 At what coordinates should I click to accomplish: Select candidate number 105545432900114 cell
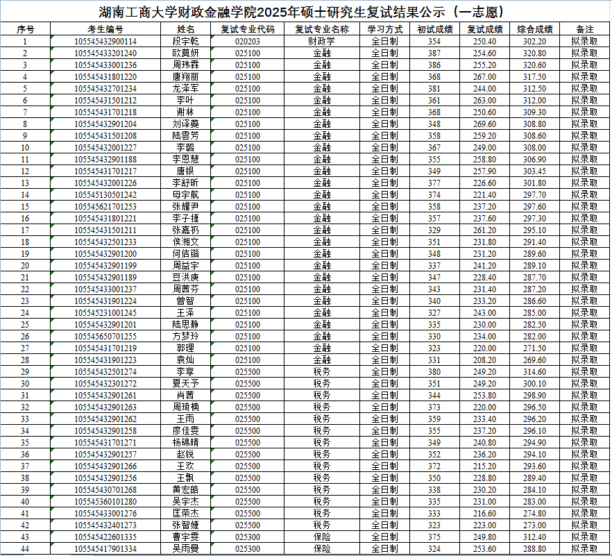point(105,41)
